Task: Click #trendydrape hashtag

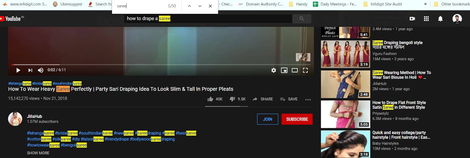Action: click(117, 139)
